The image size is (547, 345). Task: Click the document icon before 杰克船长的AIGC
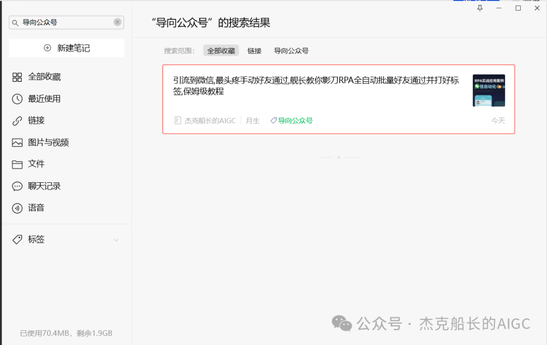coord(178,121)
